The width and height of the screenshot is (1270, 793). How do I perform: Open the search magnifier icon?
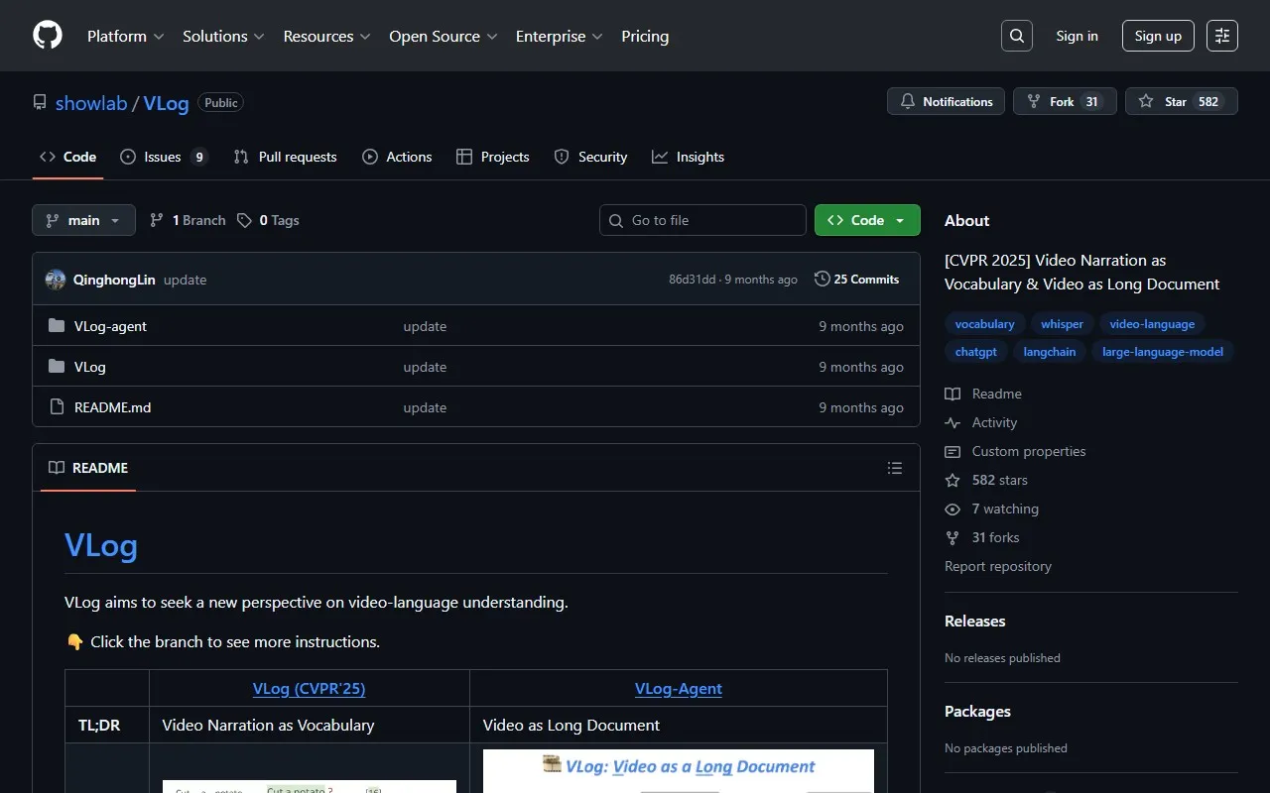pyautogui.click(x=1017, y=36)
